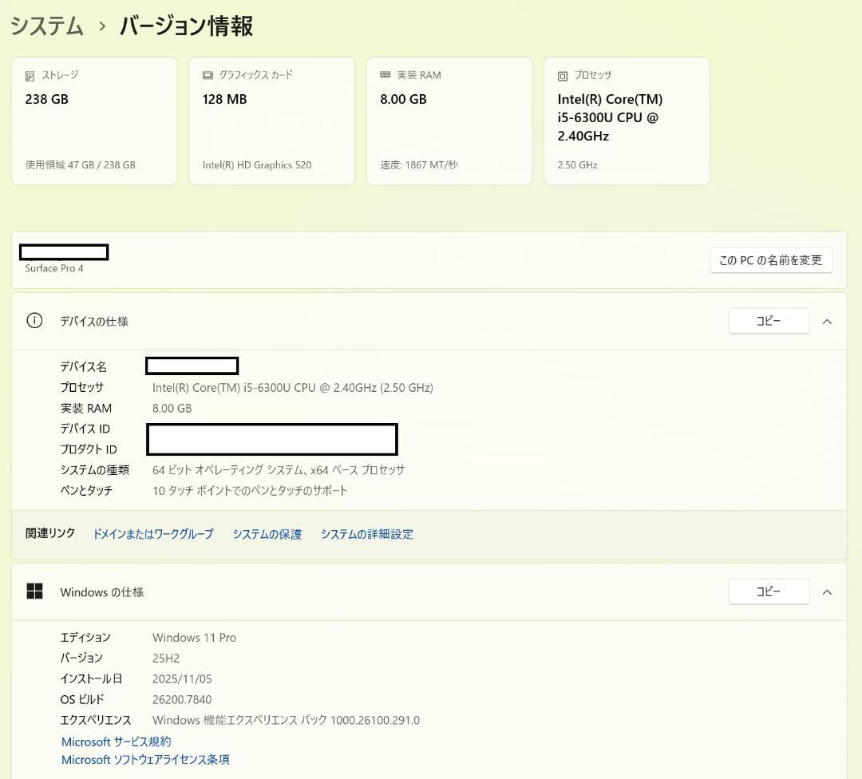Select the text Intel(R) HD Graphics 520
This screenshot has height=779, width=862.
click(x=257, y=165)
